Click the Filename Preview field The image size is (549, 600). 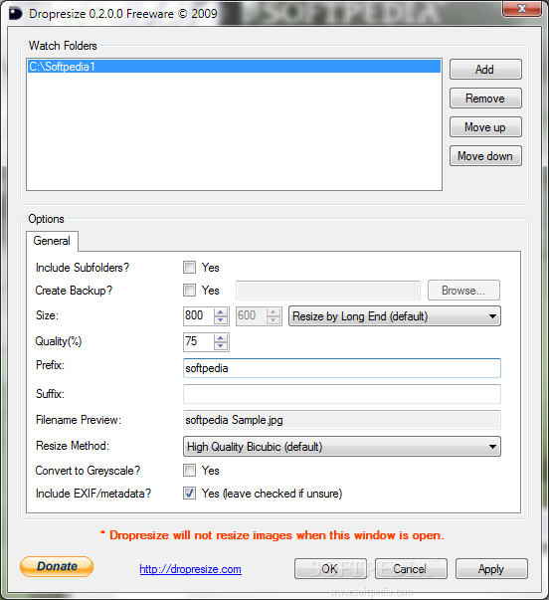tap(342, 420)
